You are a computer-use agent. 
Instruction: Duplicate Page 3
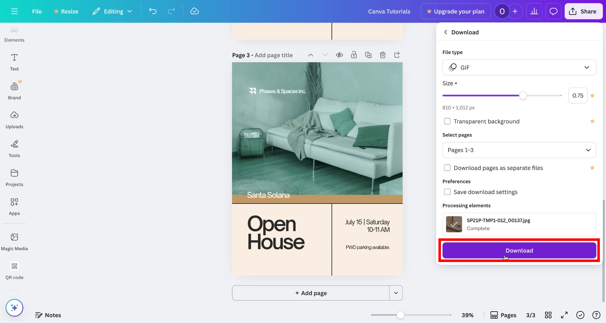[x=368, y=55]
